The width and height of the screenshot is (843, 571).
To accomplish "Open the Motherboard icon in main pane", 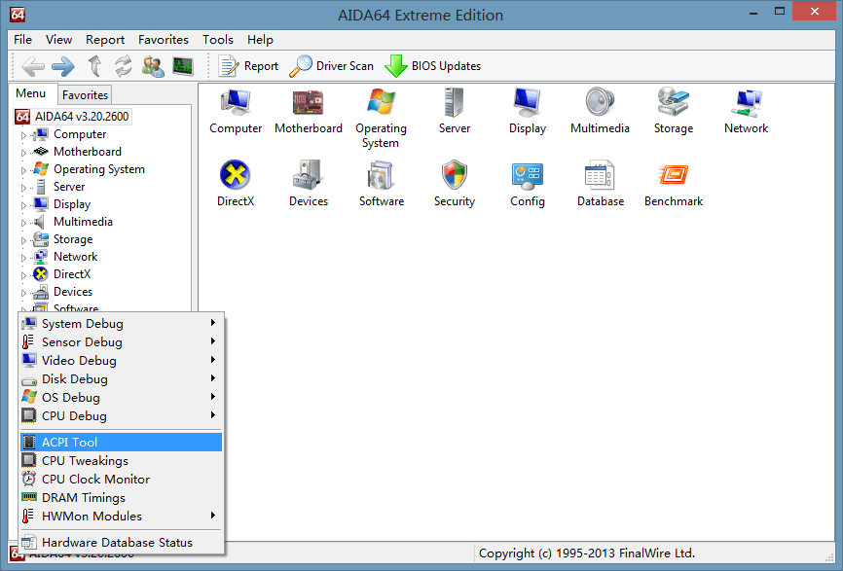I will click(308, 102).
